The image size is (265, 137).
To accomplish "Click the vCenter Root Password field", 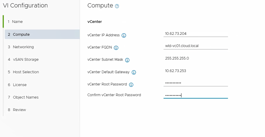I will [195, 83].
